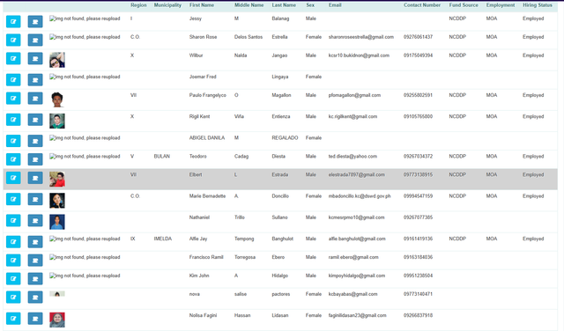Open the user icon in Paulo Frangelyco's row
This screenshot has height=331, width=564.
click(x=35, y=98)
